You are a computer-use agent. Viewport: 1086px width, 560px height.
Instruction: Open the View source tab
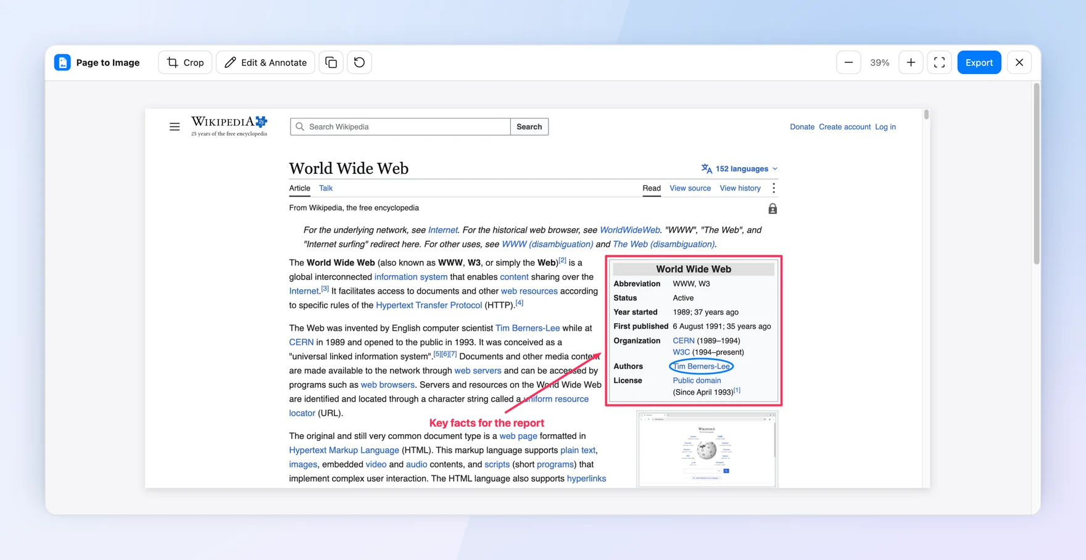tap(690, 188)
